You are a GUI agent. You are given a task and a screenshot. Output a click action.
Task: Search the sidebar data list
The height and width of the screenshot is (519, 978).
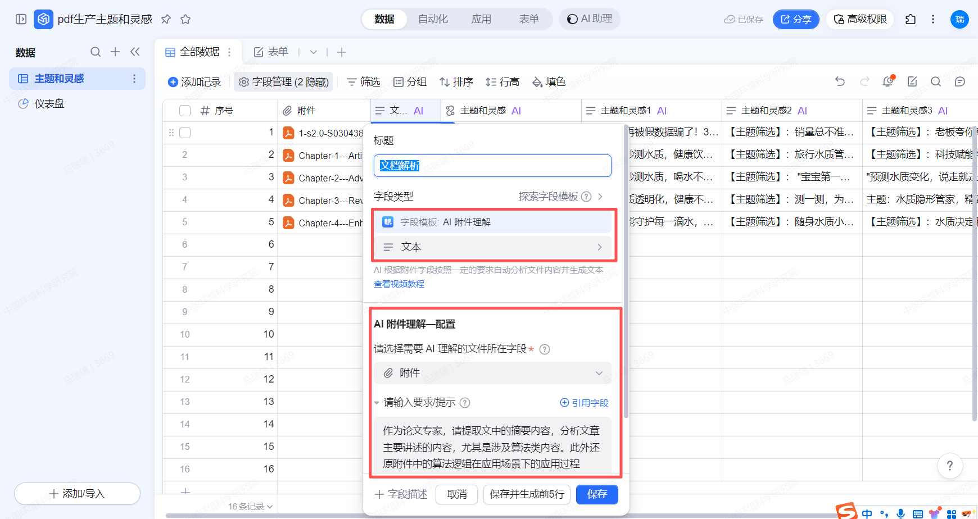[96, 52]
